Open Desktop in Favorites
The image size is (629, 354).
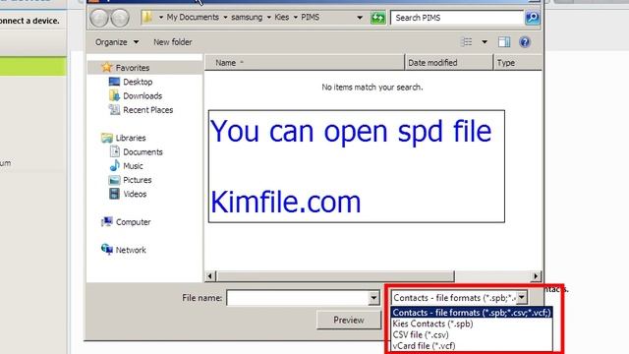pyautogui.click(x=131, y=82)
